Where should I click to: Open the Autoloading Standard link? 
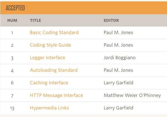[54, 70]
